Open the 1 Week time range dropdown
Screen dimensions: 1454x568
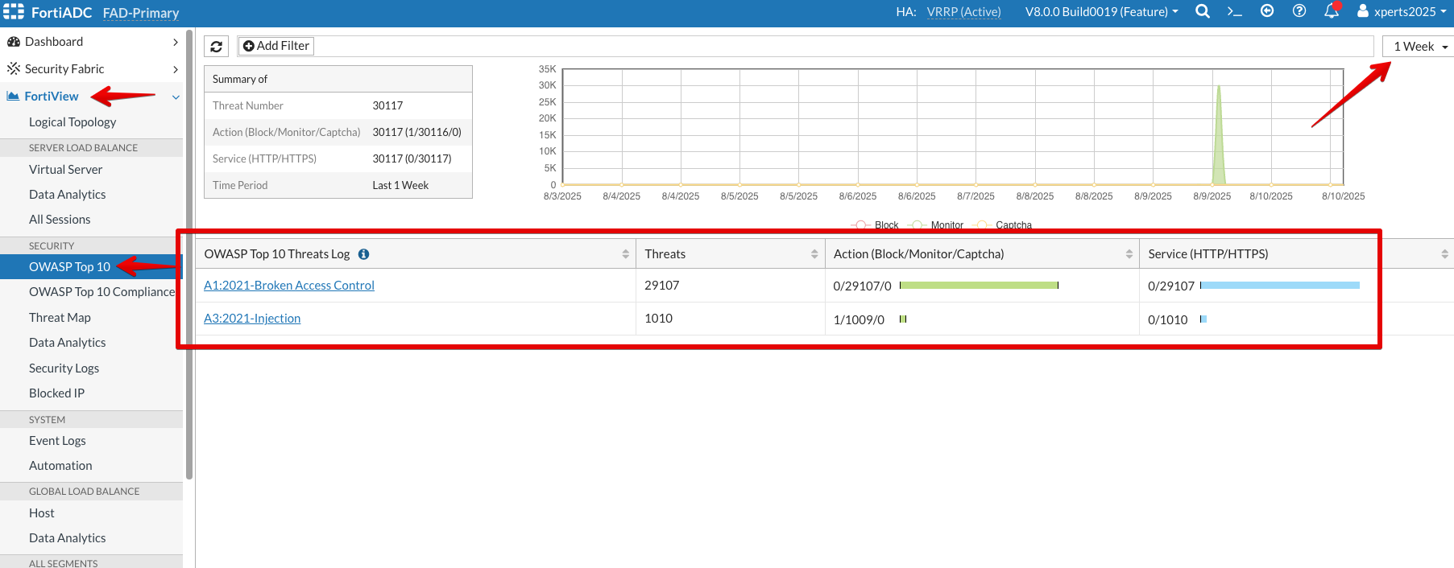point(1420,47)
